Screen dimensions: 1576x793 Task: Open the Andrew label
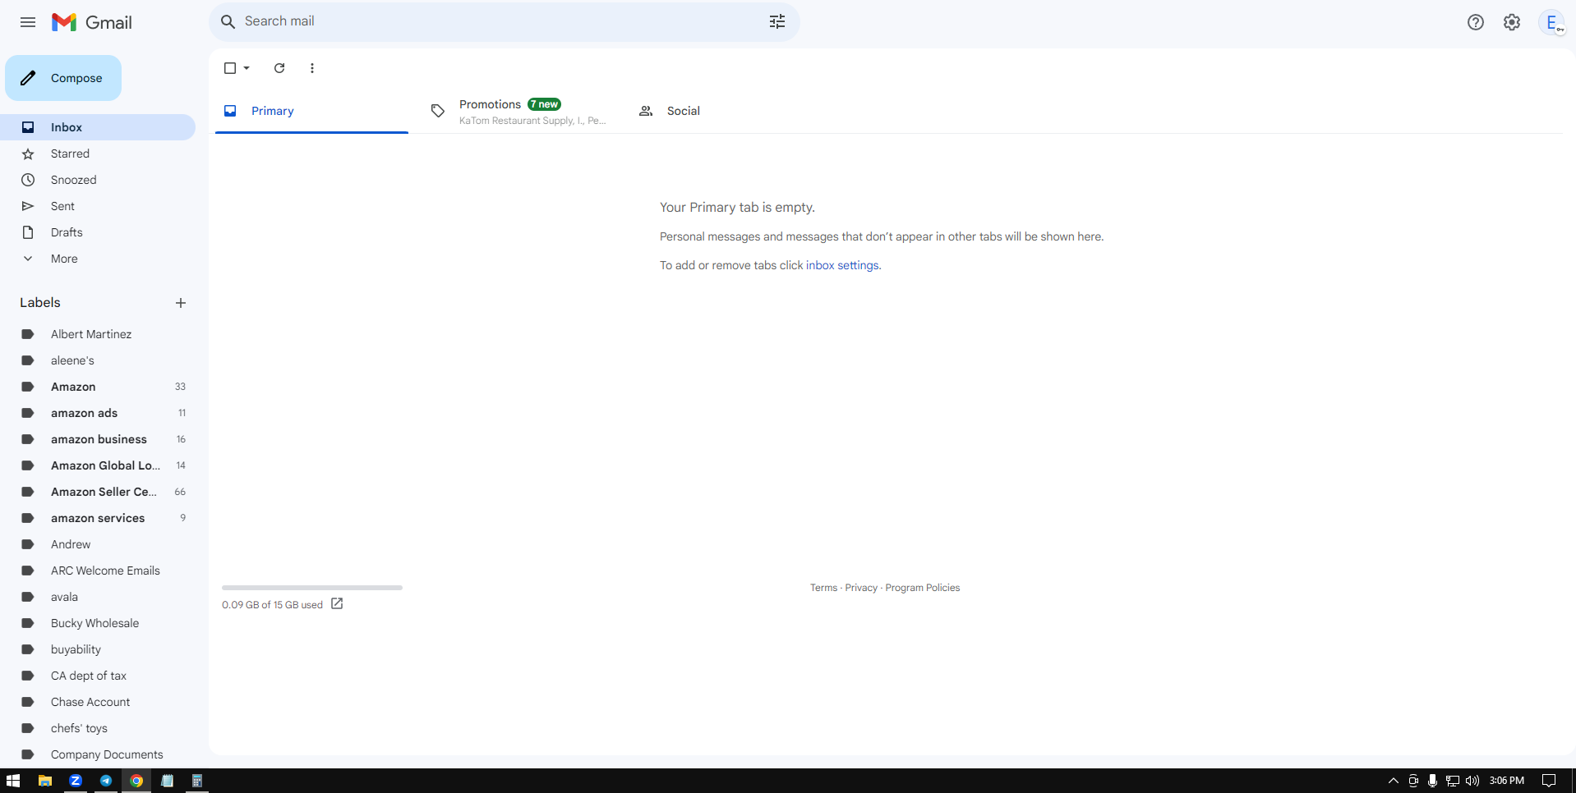tap(98, 544)
